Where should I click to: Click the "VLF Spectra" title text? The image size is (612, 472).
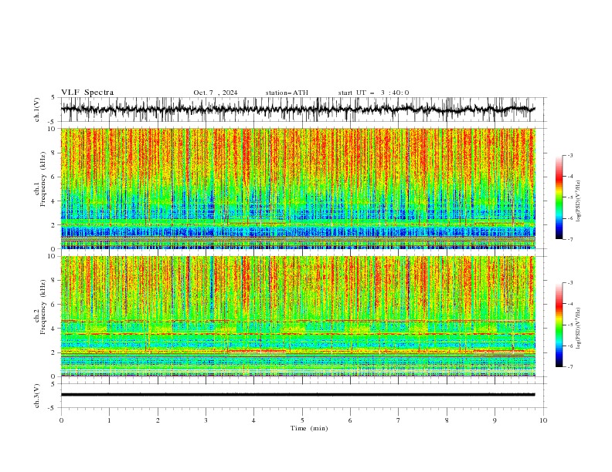coord(87,93)
